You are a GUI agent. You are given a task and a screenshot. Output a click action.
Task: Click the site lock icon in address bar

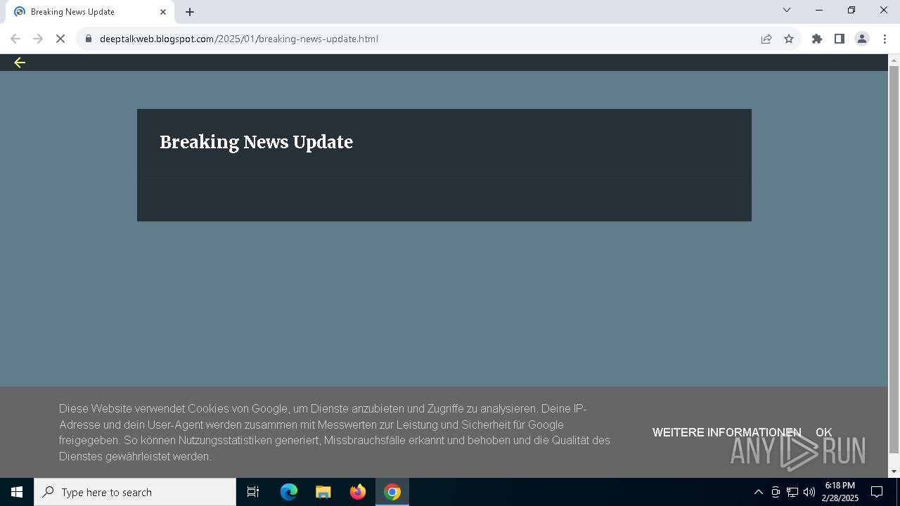coord(89,39)
